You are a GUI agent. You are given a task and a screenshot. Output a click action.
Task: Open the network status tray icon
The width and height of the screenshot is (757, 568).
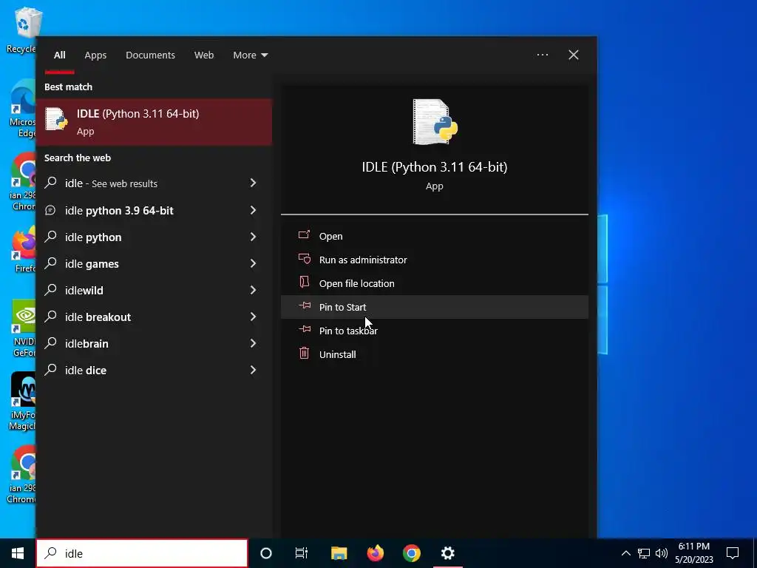tap(644, 553)
